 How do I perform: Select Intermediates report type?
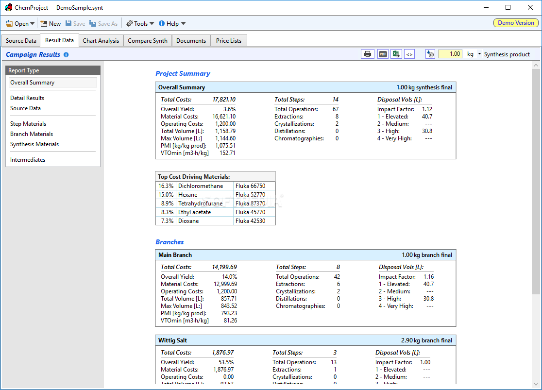pyautogui.click(x=27, y=160)
